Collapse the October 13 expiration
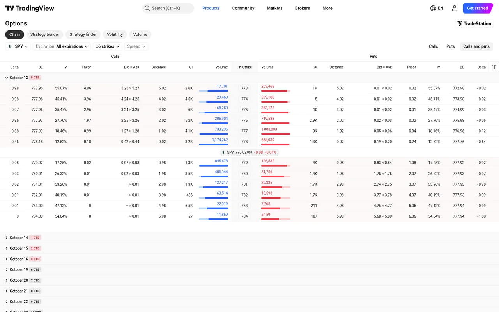This screenshot has width=499, height=312. point(7,78)
